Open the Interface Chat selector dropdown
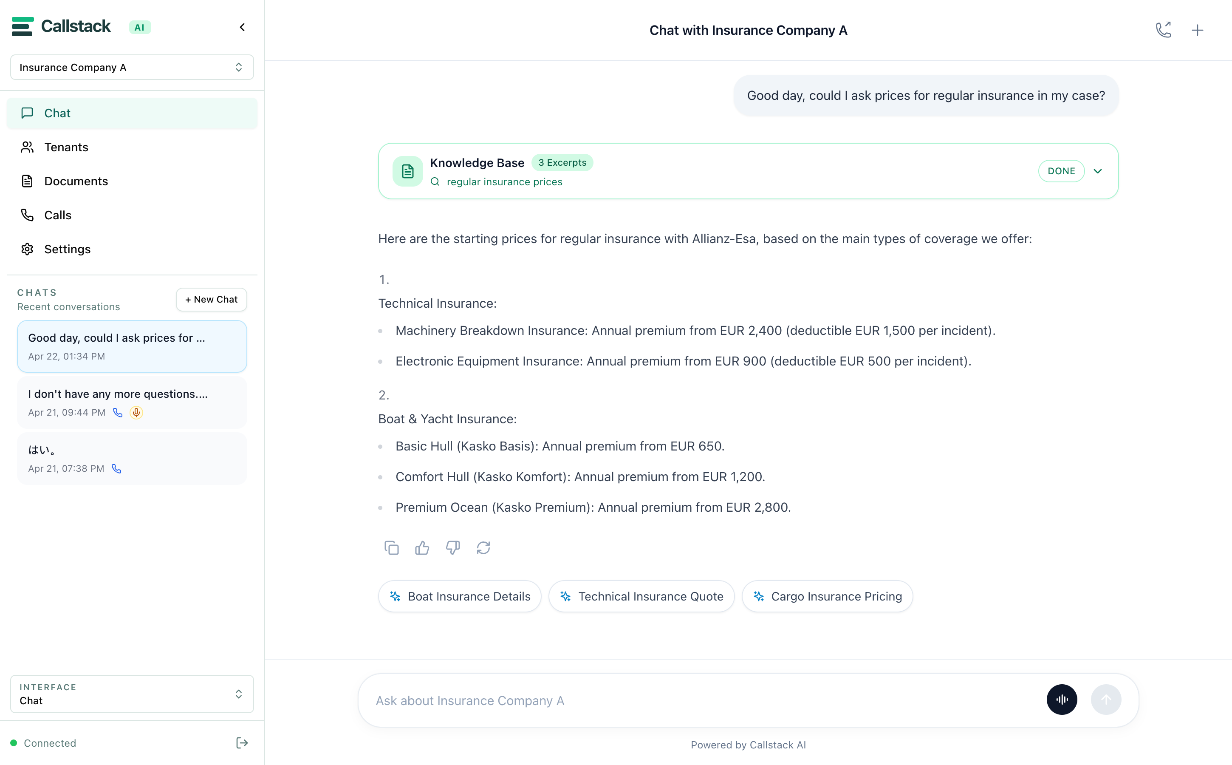Image resolution: width=1232 pixels, height=765 pixels. click(132, 694)
